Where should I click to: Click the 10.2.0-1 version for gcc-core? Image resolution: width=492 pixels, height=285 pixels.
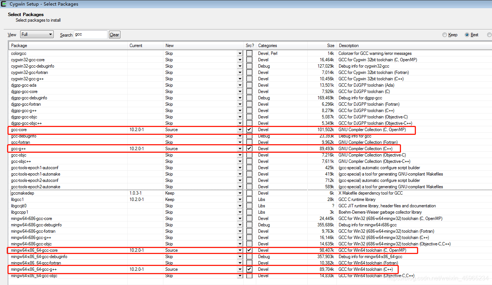[x=137, y=130]
